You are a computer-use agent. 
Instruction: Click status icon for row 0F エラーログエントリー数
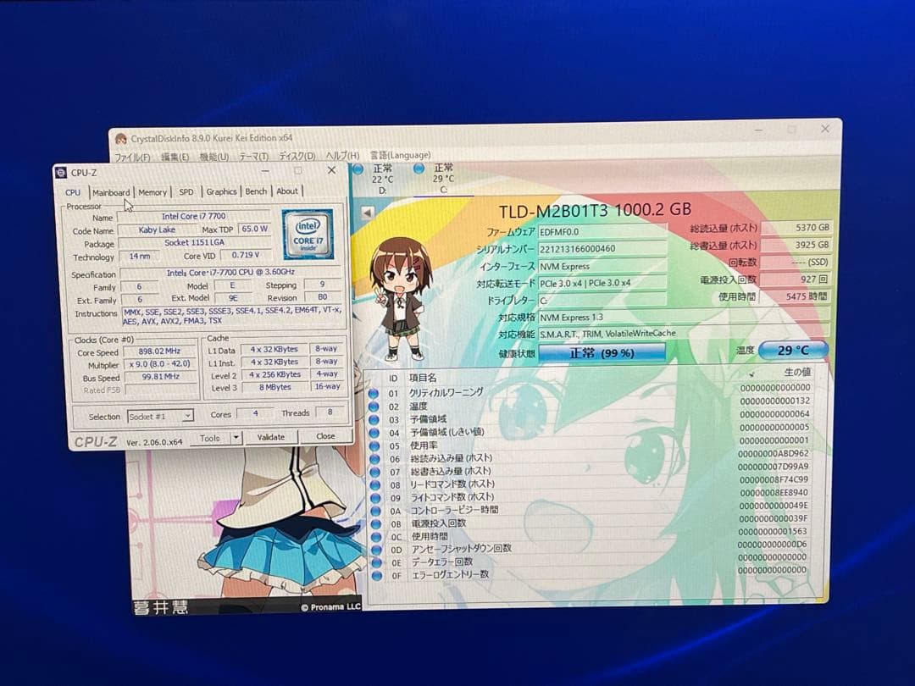377,576
